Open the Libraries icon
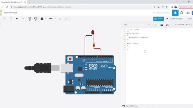 pyautogui.click(x=162, y=25)
